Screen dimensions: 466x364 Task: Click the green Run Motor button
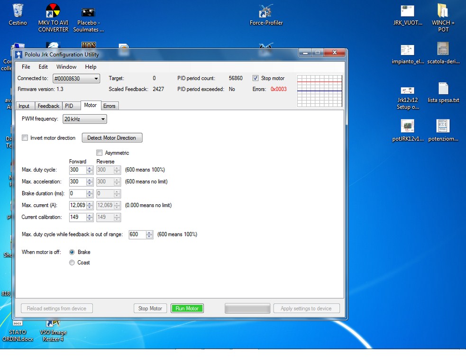187,309
